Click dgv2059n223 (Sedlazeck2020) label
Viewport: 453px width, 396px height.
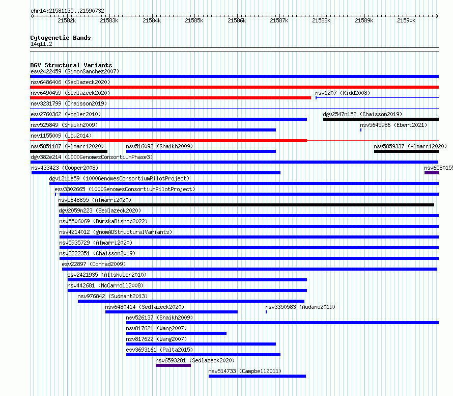click(x=100, y=210)
